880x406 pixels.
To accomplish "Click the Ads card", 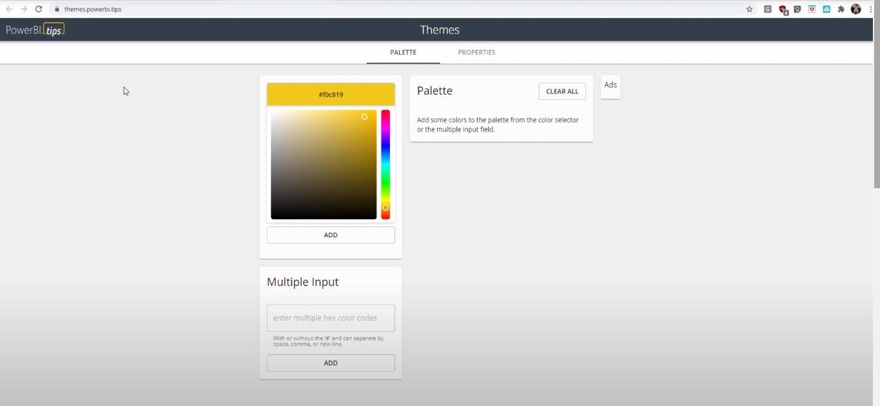I will pyautogui.click(x=611, y=87).
